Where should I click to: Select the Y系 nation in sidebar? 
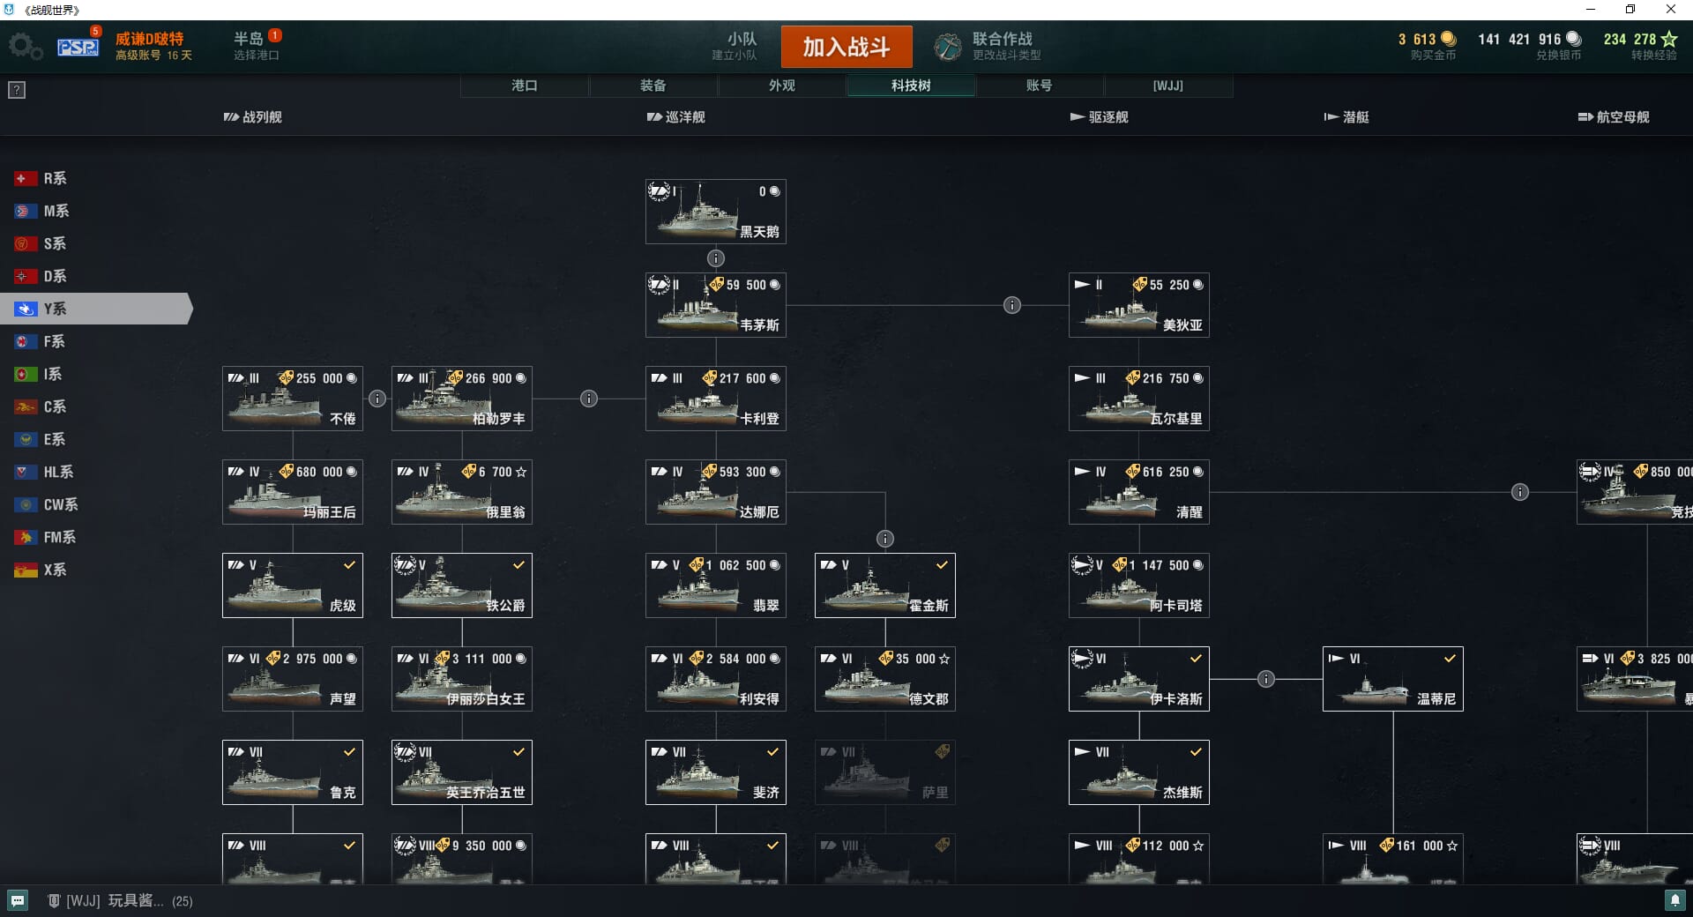[x=95, y=309]
